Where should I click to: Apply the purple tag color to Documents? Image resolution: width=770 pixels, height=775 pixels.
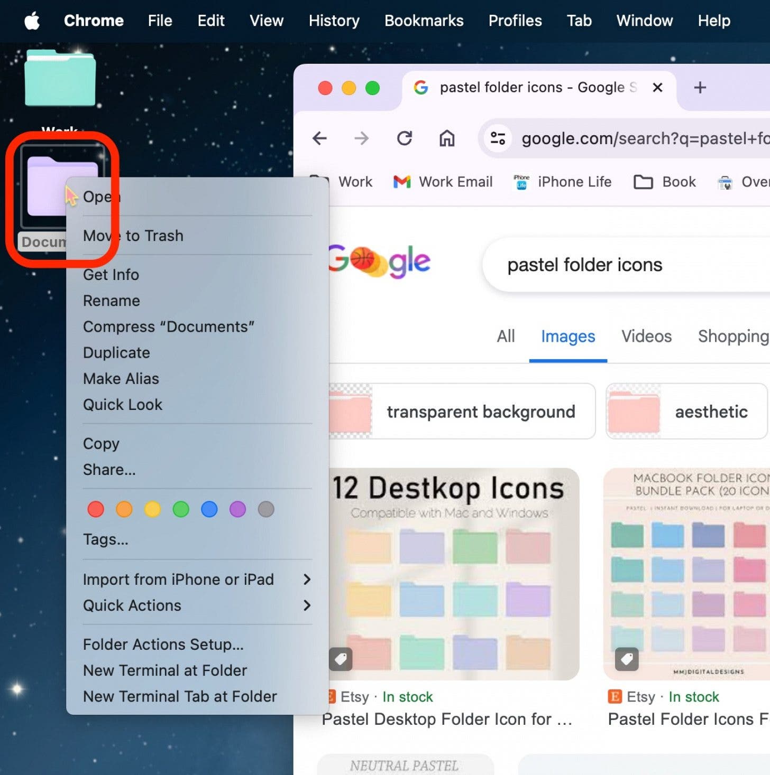(x=237, y=509)
